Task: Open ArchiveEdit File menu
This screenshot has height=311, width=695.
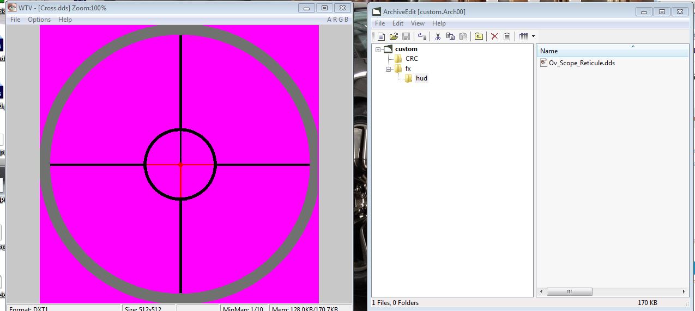Action: coord(380,23)
